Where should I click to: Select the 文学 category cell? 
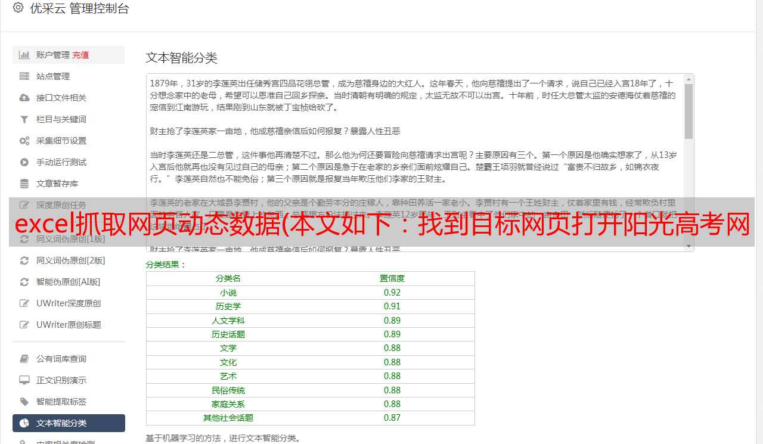point(228,348)
